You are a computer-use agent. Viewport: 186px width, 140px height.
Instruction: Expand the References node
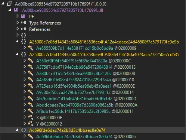pos(18,29)
